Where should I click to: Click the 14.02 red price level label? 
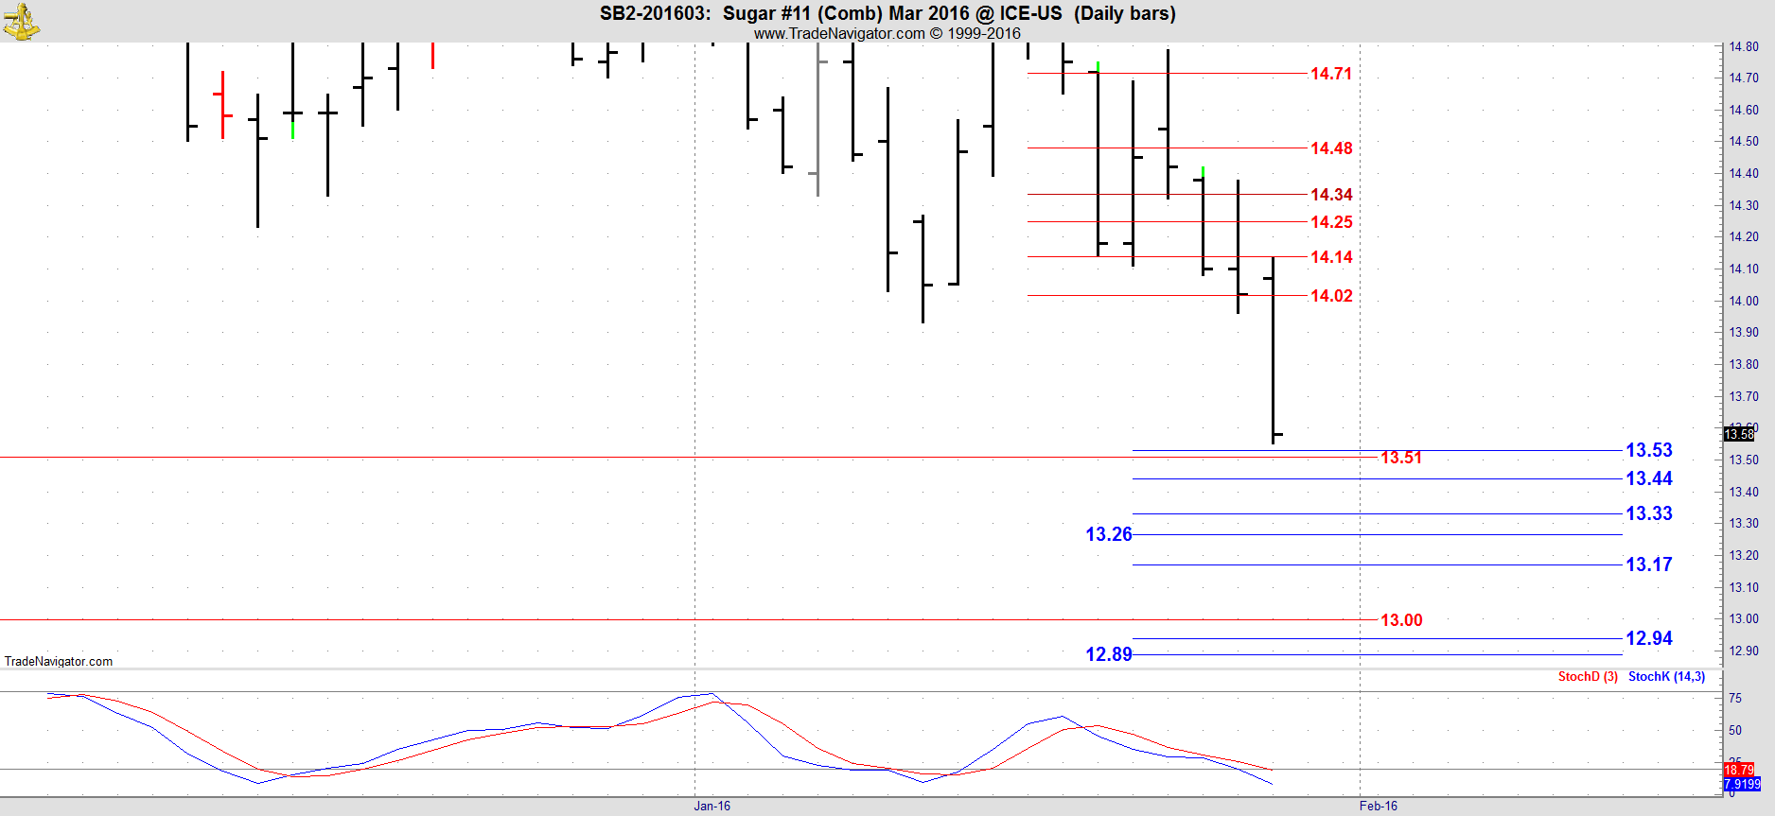click(1331, 296)
